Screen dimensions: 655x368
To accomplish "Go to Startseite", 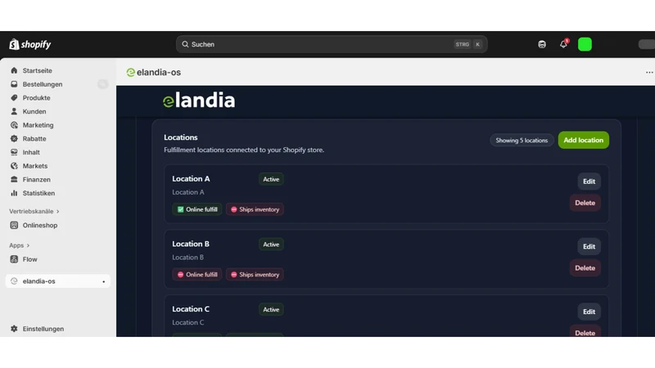I will pos(37,70).
